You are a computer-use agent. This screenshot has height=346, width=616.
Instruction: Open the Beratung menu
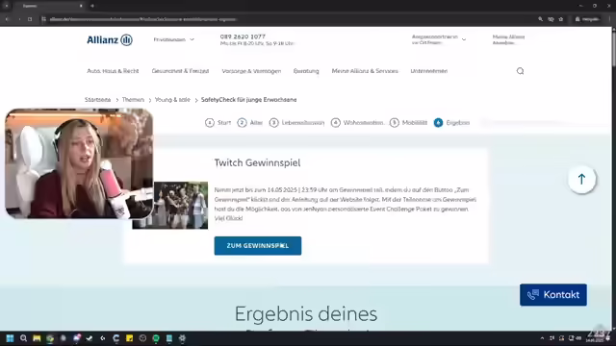tap(306, 71)
